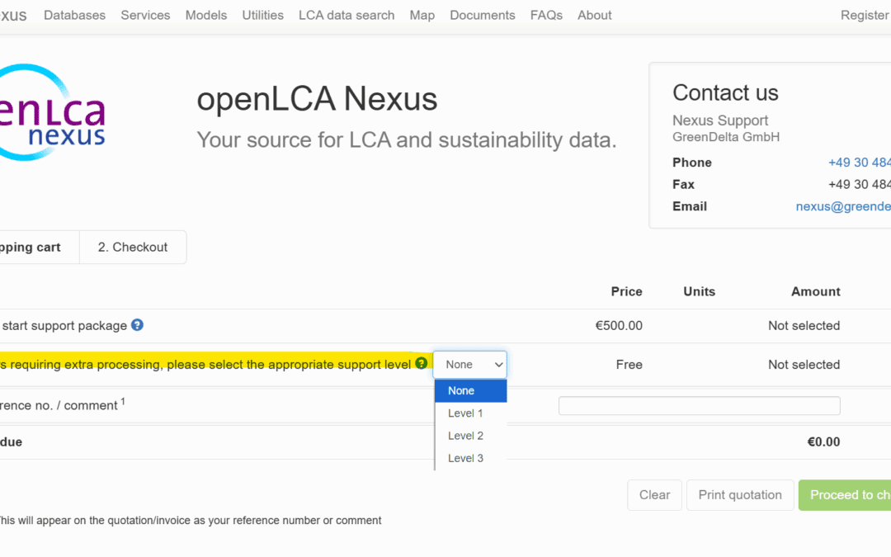Image resolution: width=891 pixels, height=557 pixels.
Task: Click the Amount column header
Action: coord(816,291)
